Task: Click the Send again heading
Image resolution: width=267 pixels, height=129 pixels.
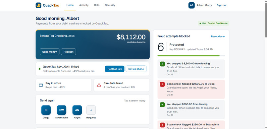Action: point(47,100)
